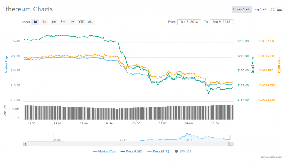Screen dimensions: 286x163
Task: Click the navigator scroll right arrow
Action: 232,144
